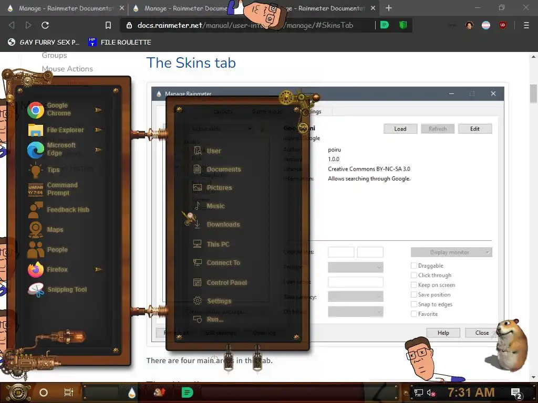Viewport: 538px width, 403px height.
Task: Expand the Google Chrome submenu arrow
Action: [x=98, y=110]
